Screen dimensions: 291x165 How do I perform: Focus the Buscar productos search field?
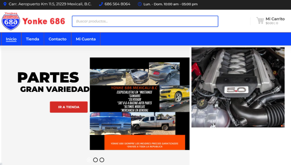145,21
